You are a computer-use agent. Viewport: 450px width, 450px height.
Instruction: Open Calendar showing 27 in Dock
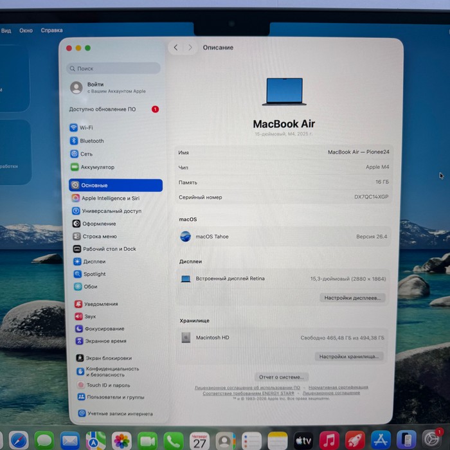(x=199, y=441)
